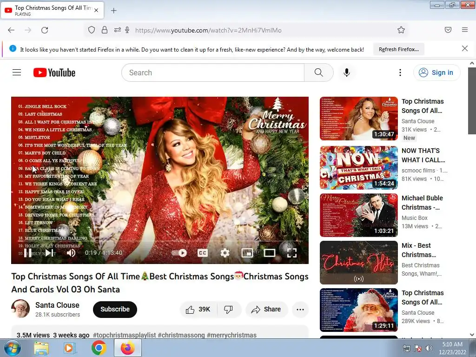476x357 pixels.
Task: Enter fullscreen mode
Action: point(292,253)
